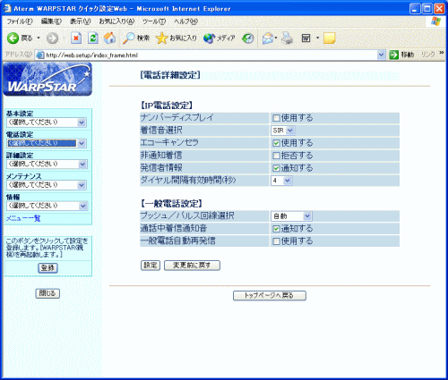Go to the Home page icon
This screenshot has width=448, height=380.
coord(109,38)
